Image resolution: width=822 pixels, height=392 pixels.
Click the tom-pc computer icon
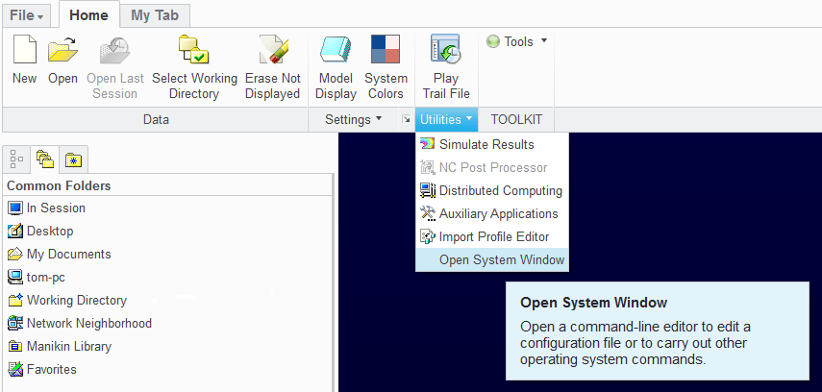pos(15,278)
